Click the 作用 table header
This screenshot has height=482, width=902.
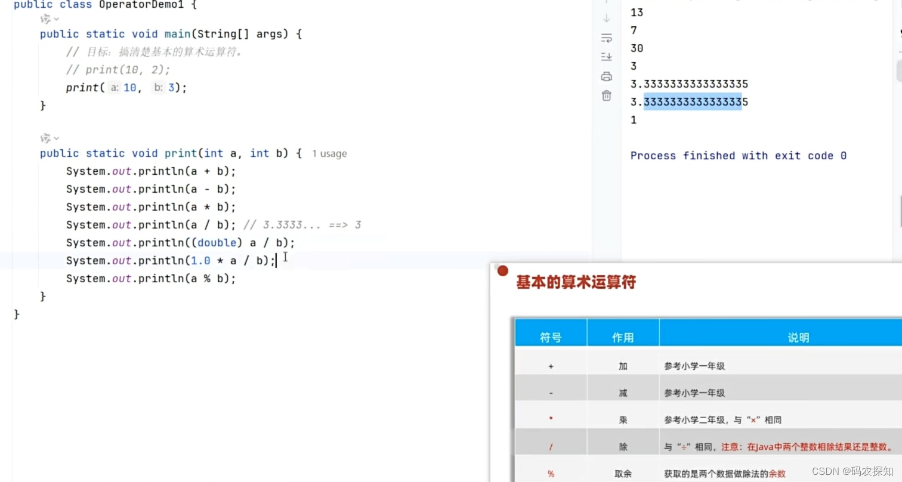pos(623,338)
